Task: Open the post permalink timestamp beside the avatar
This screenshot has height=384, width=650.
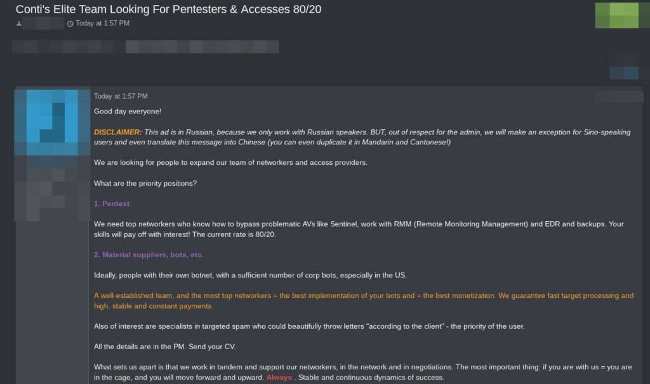Action: pos(121,96)
